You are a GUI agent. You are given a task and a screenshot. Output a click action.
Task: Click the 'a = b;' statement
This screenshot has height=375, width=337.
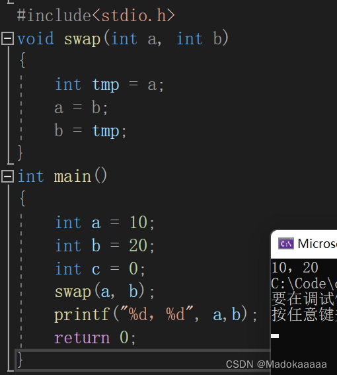[81, 108]
